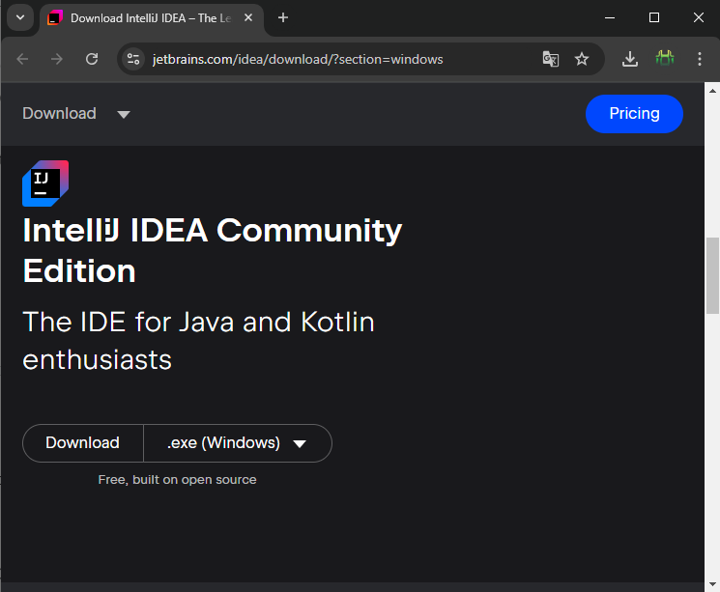Open a new browser tab
720x592 pixels.
(x=283, y=18)
